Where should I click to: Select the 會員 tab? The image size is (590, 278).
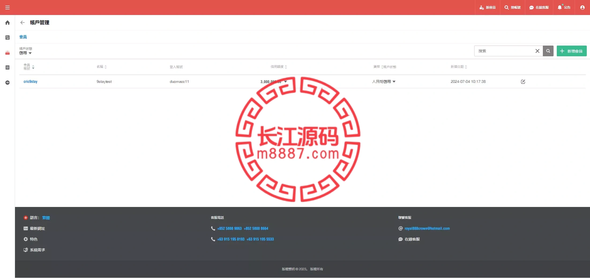click(x=23, y=37)
